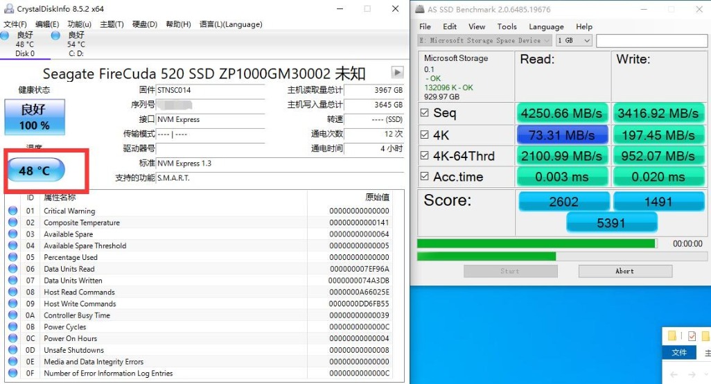Click the AS SSD Benchmark title bar icon
The width and height of the screenshot is (711, 384).
(421, 10)
